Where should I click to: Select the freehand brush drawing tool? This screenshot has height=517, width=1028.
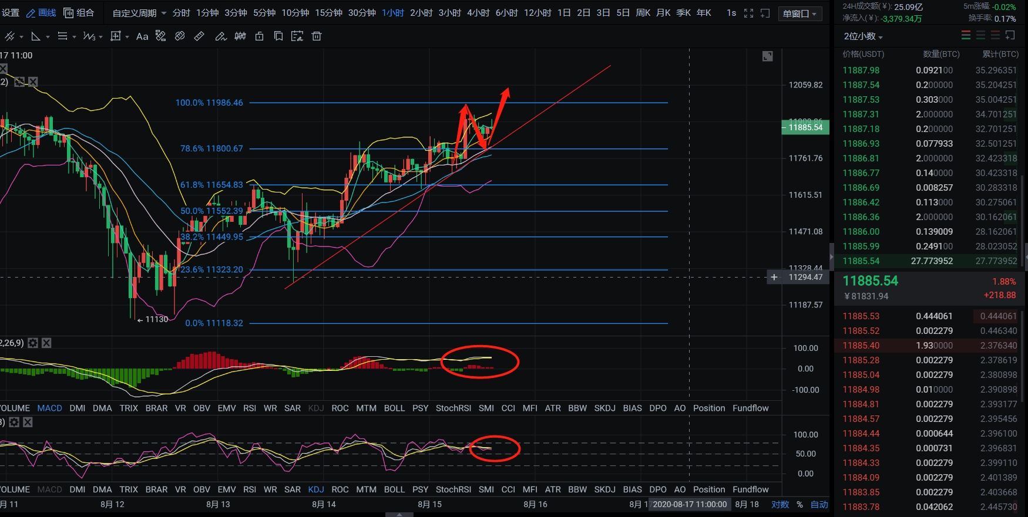coord(220,36)
